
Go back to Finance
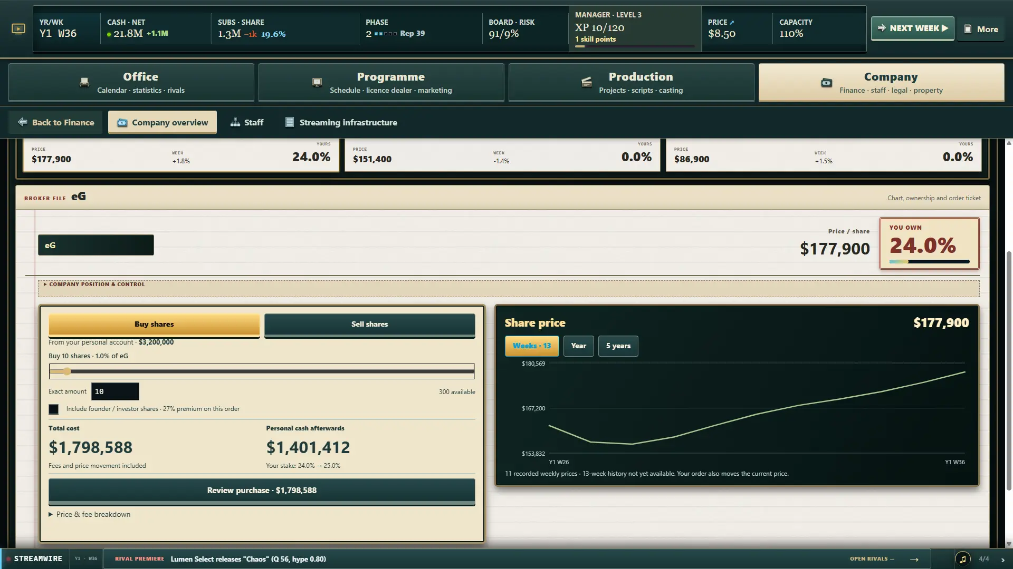[x=55, y=122]
